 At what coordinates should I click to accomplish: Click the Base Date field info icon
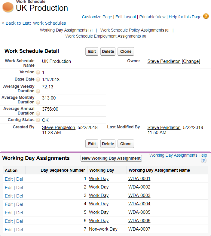pos(38,80)
